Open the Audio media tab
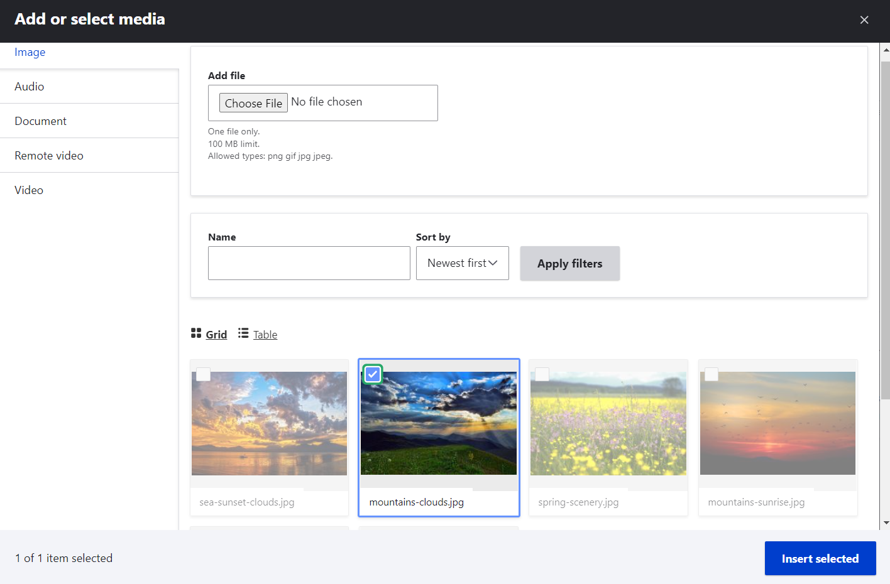Image resolution: width=890 pixels, height=584 pixels. (x=29, y=86)
